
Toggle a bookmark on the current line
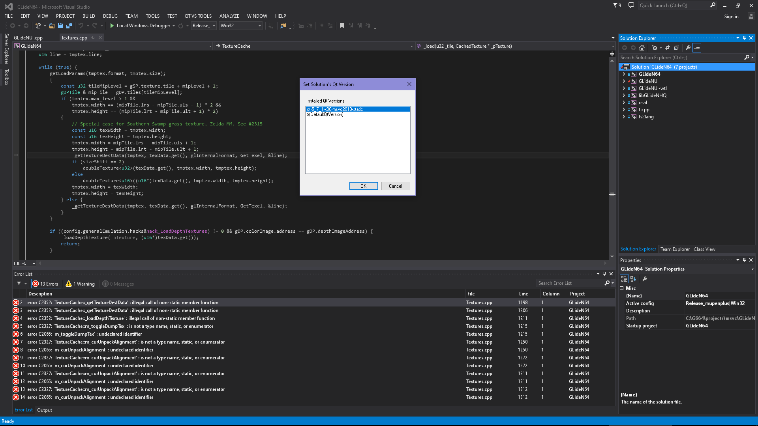[x=342, y=25]
